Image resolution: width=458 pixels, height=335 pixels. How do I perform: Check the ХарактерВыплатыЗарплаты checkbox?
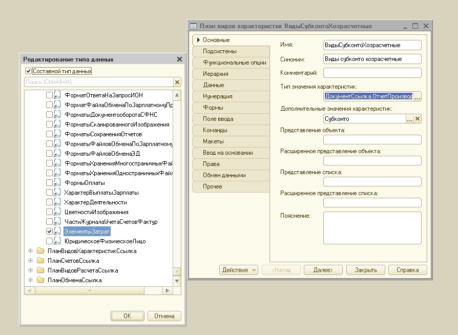point(49,193)
